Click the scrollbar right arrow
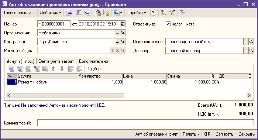The width and height of the screenshot is (258, 140). pyautogui.click(x=248, y=95)
